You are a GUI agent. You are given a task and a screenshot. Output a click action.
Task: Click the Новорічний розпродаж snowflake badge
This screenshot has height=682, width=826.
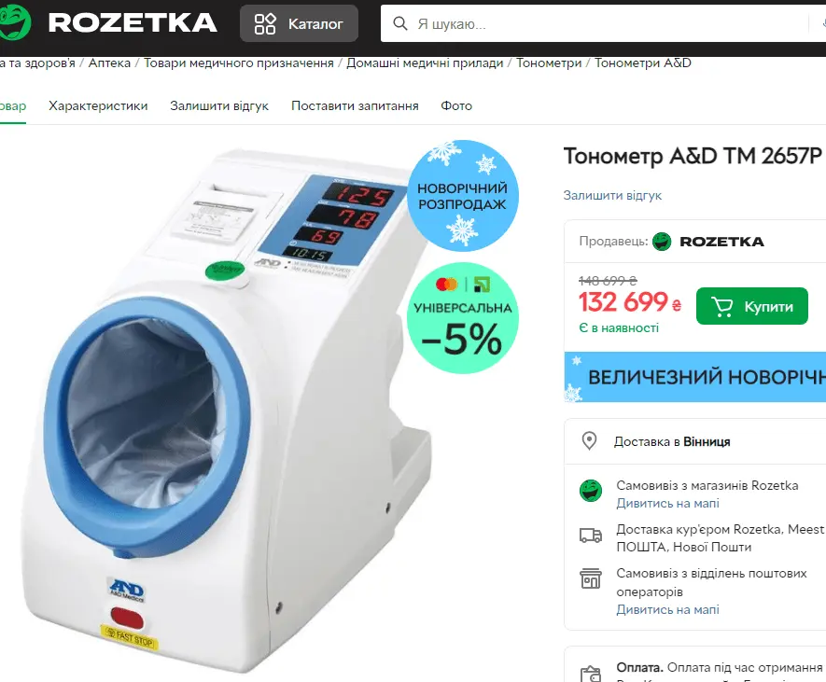(463, 195)
